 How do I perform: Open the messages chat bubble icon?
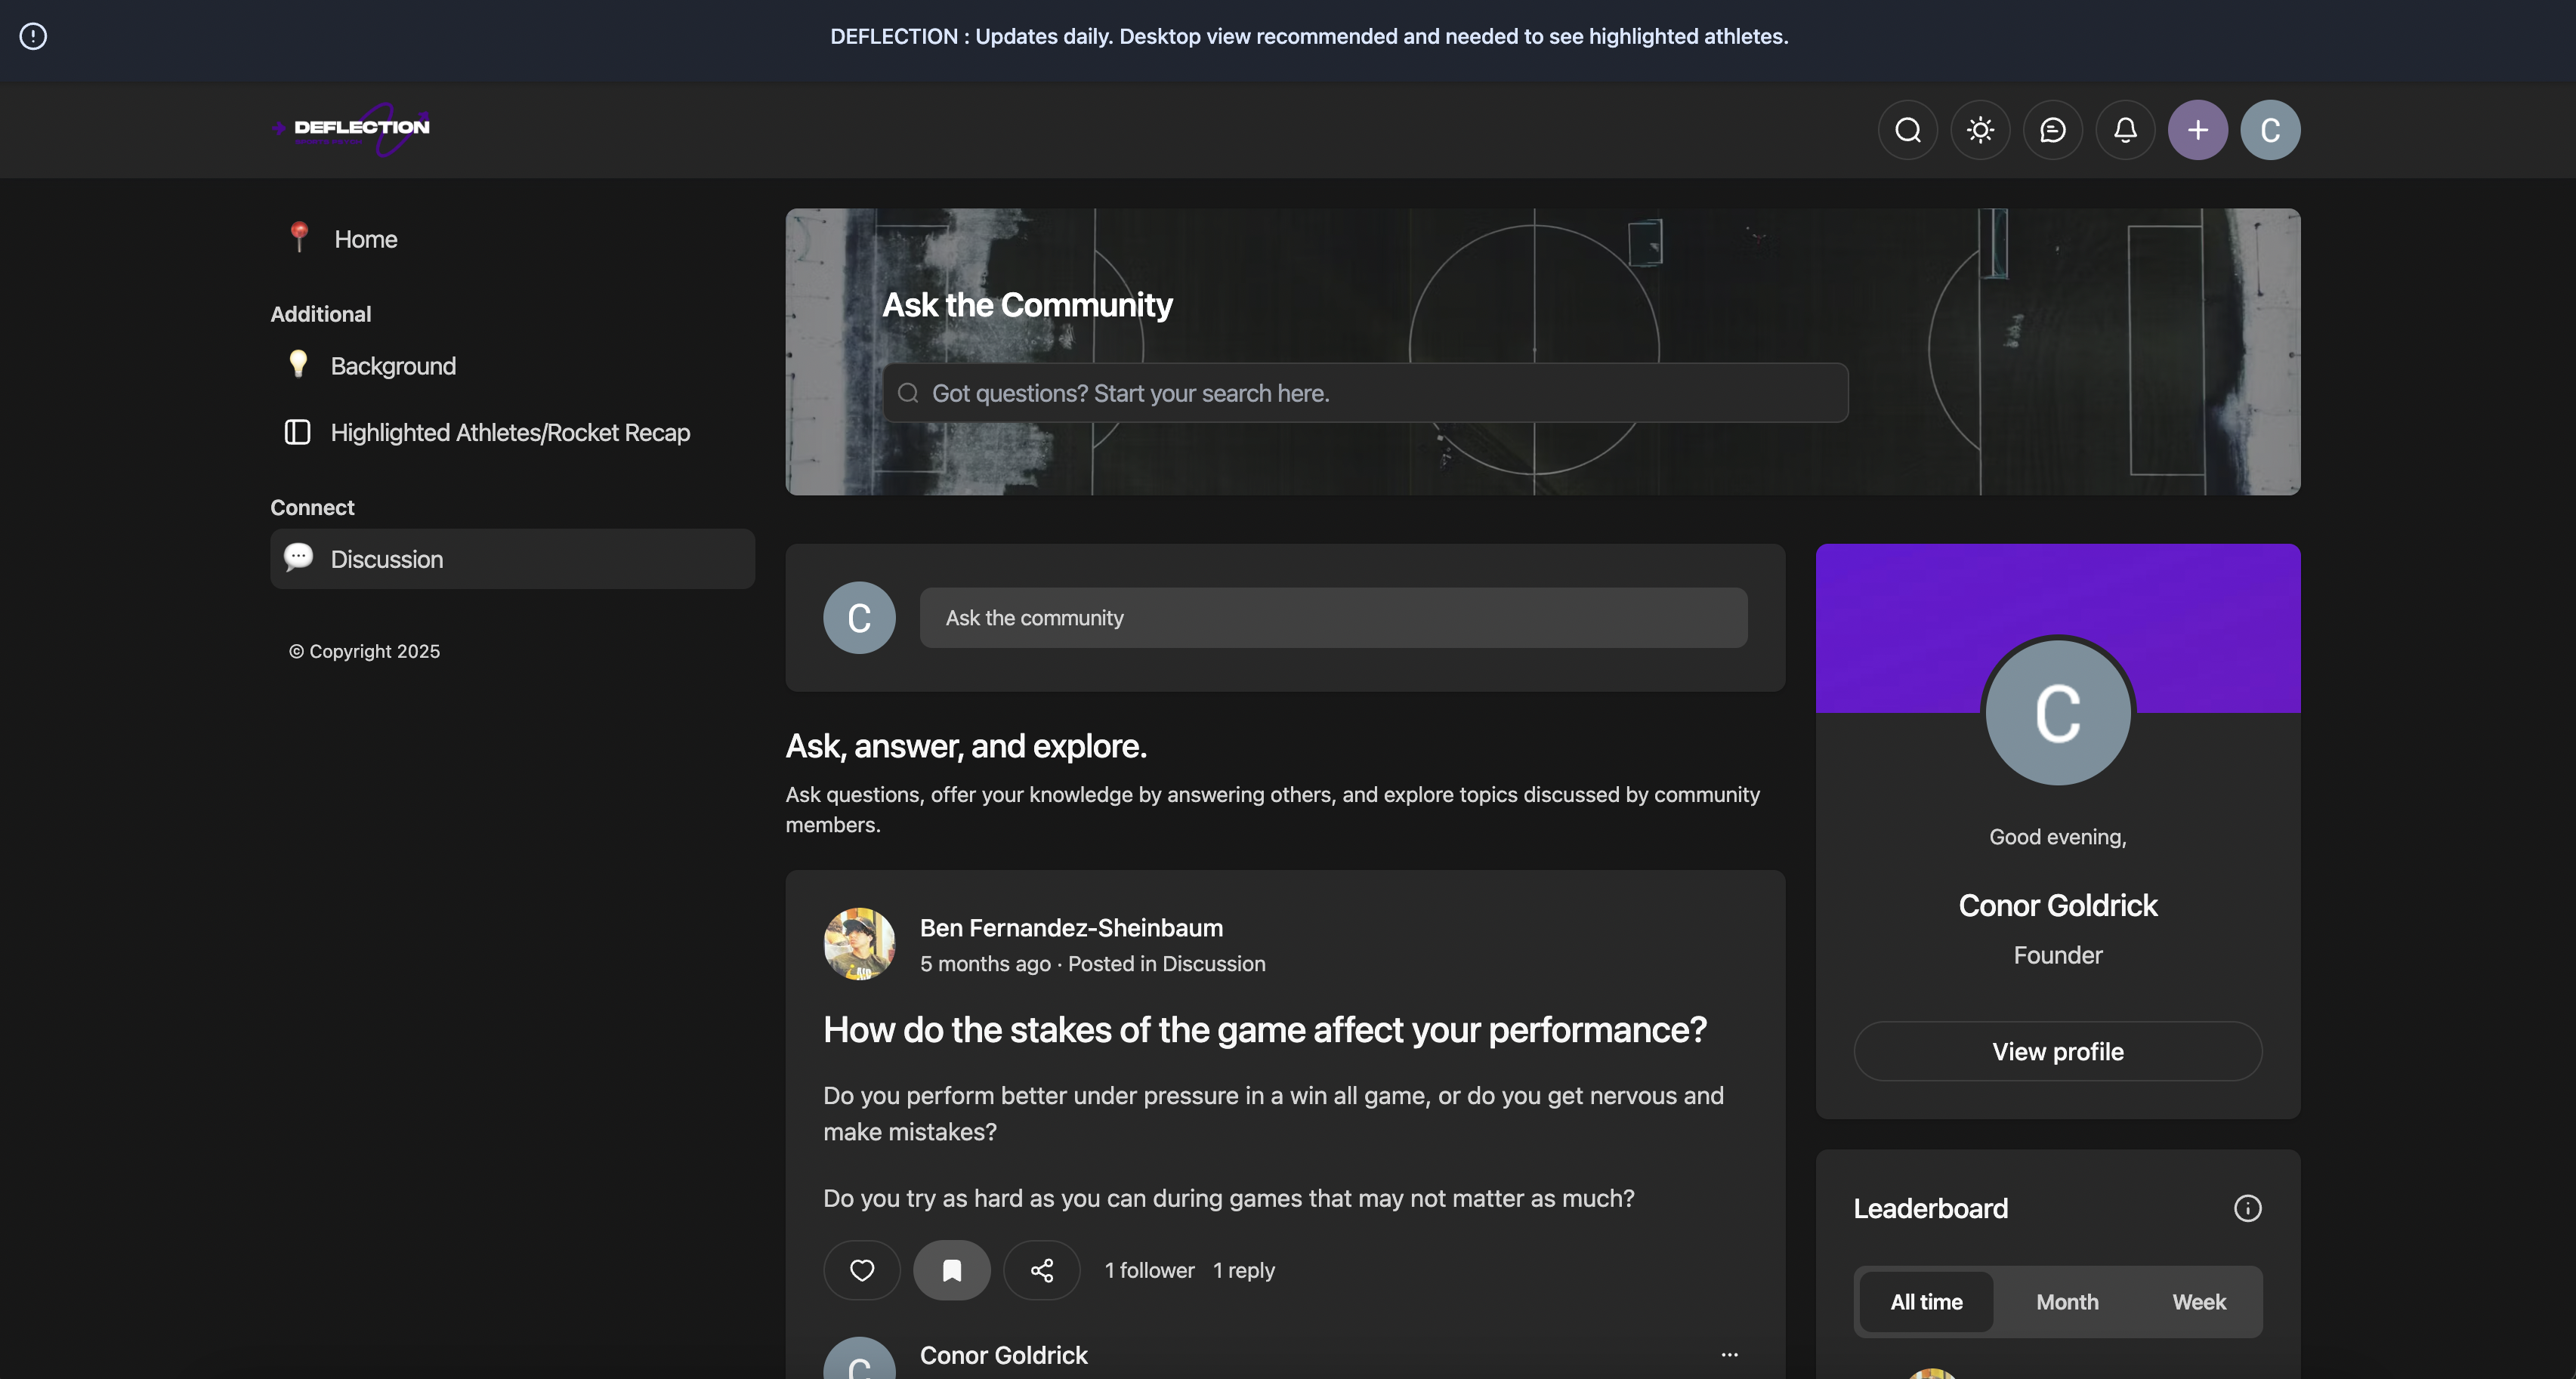2052,130
